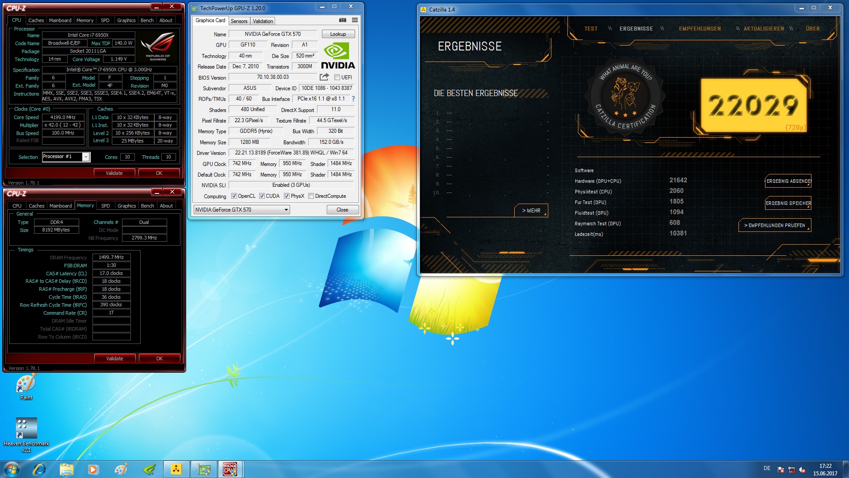
Task: Click the NVIDIA logo in GPU-Z
Action: pos(338,56)
